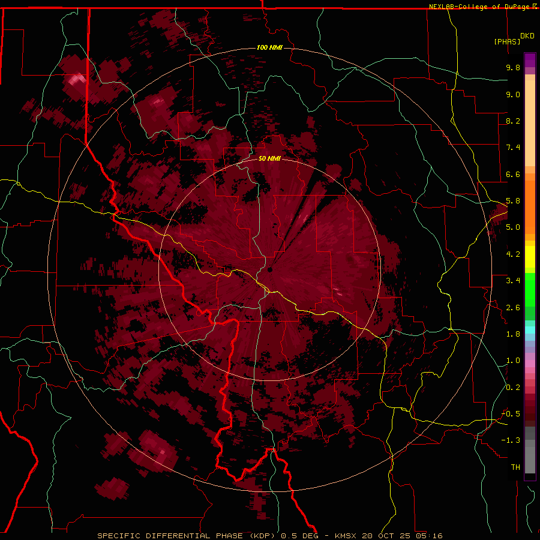This screenshot has height=540, width=540.
Task: Click the [PHAS] label above the color scale
Action: click(x=507, y=41)
